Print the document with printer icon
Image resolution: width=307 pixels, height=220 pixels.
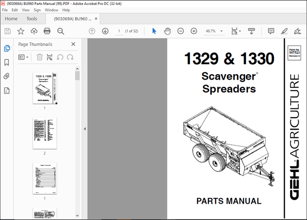click(47, 31)
